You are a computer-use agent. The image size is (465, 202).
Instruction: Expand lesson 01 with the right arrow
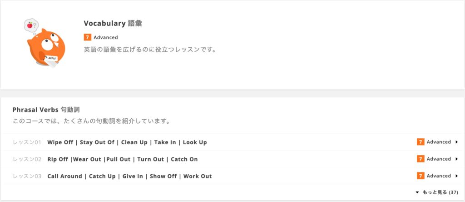tap(457, 142)
